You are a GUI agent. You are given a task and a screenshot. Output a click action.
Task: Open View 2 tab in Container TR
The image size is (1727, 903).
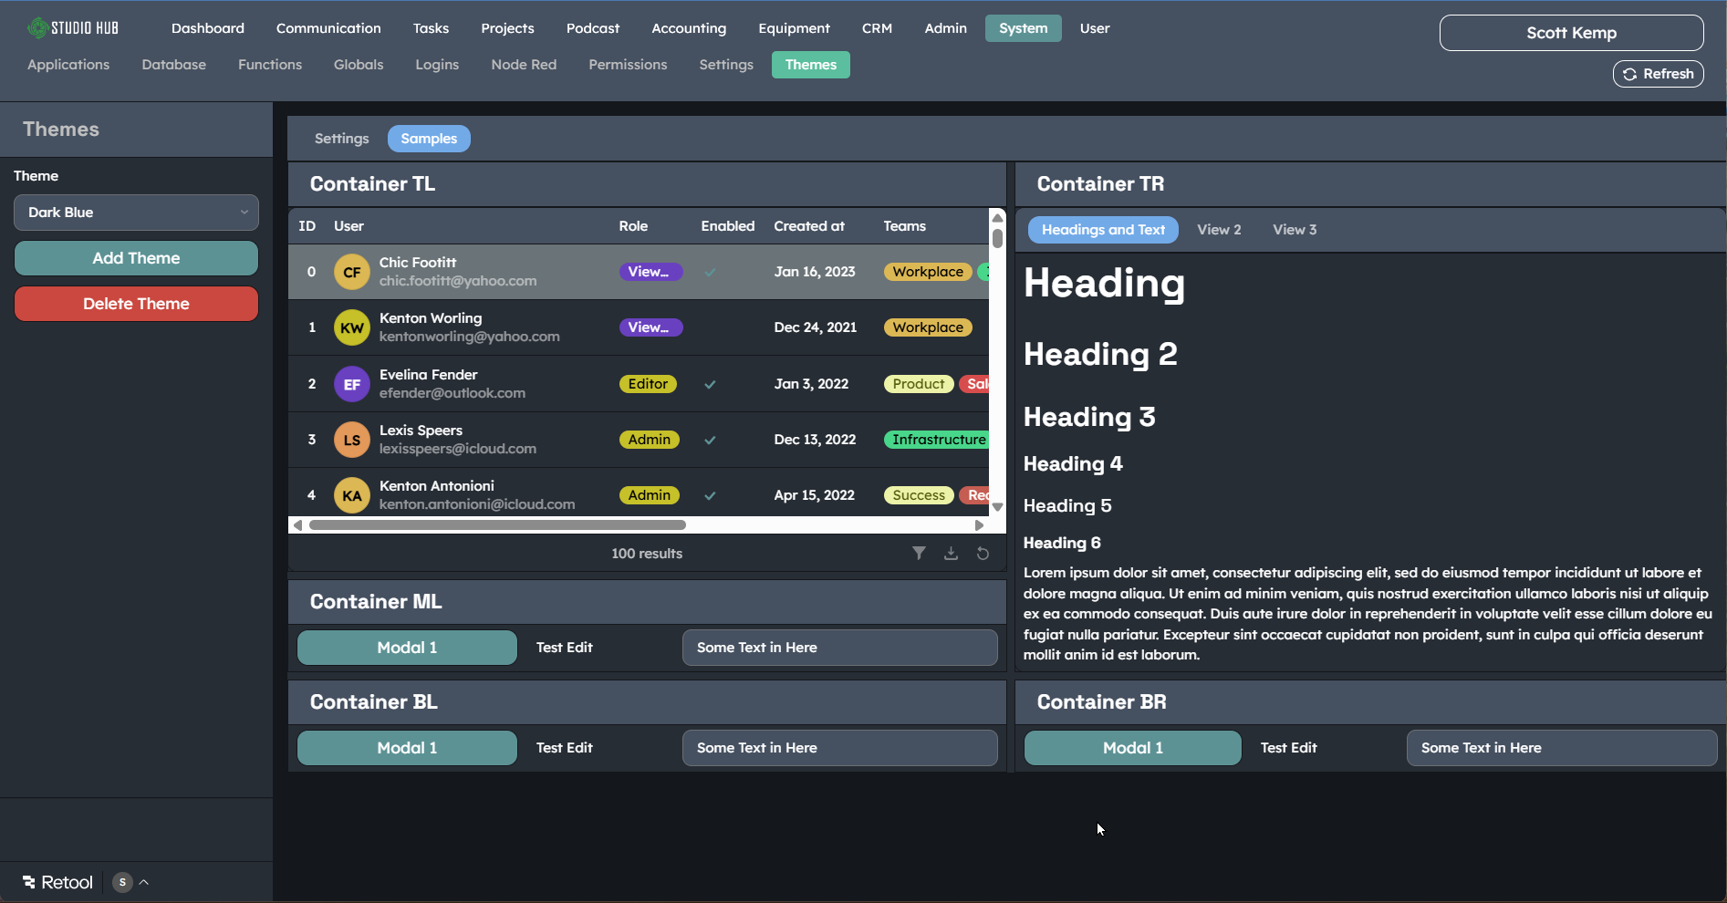1218,230
